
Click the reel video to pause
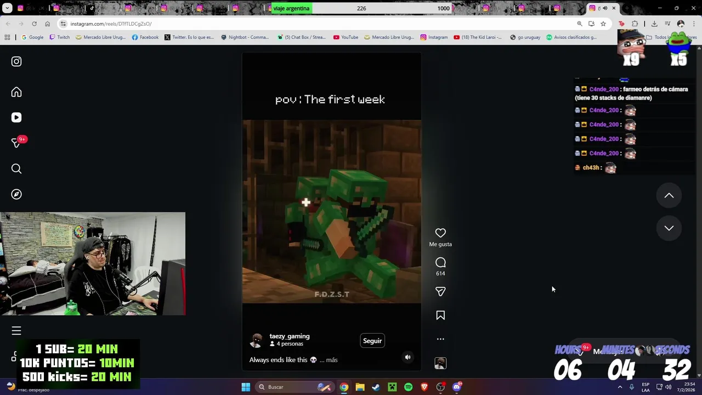[x=332, y=211]
